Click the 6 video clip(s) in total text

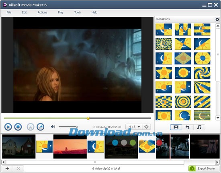tap(106, 169)
